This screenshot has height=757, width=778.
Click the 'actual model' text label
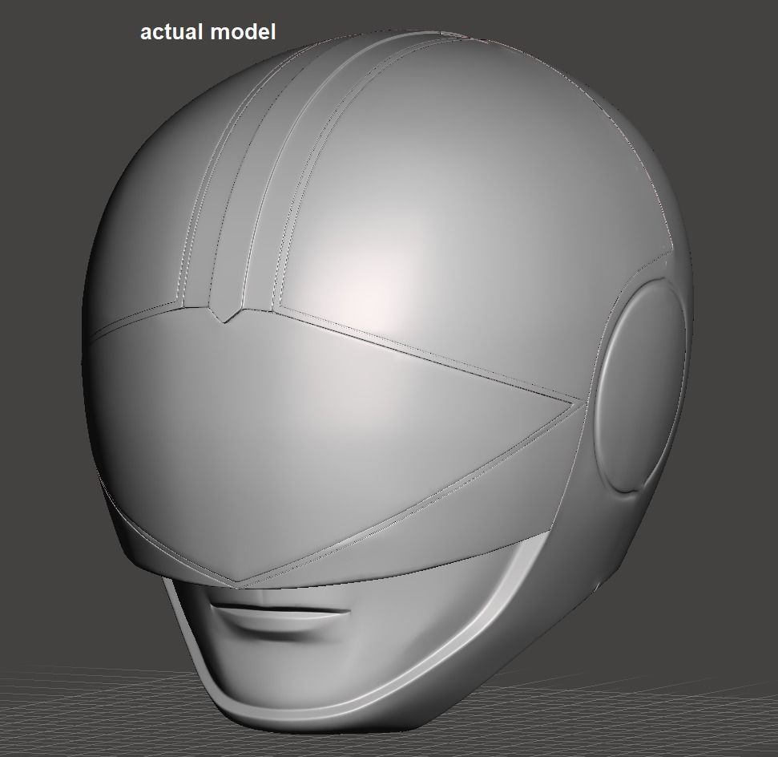tap(208, 32)
